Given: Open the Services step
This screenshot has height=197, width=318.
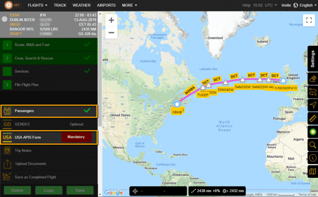Looking at the screenshot, I should pos(49,71).
